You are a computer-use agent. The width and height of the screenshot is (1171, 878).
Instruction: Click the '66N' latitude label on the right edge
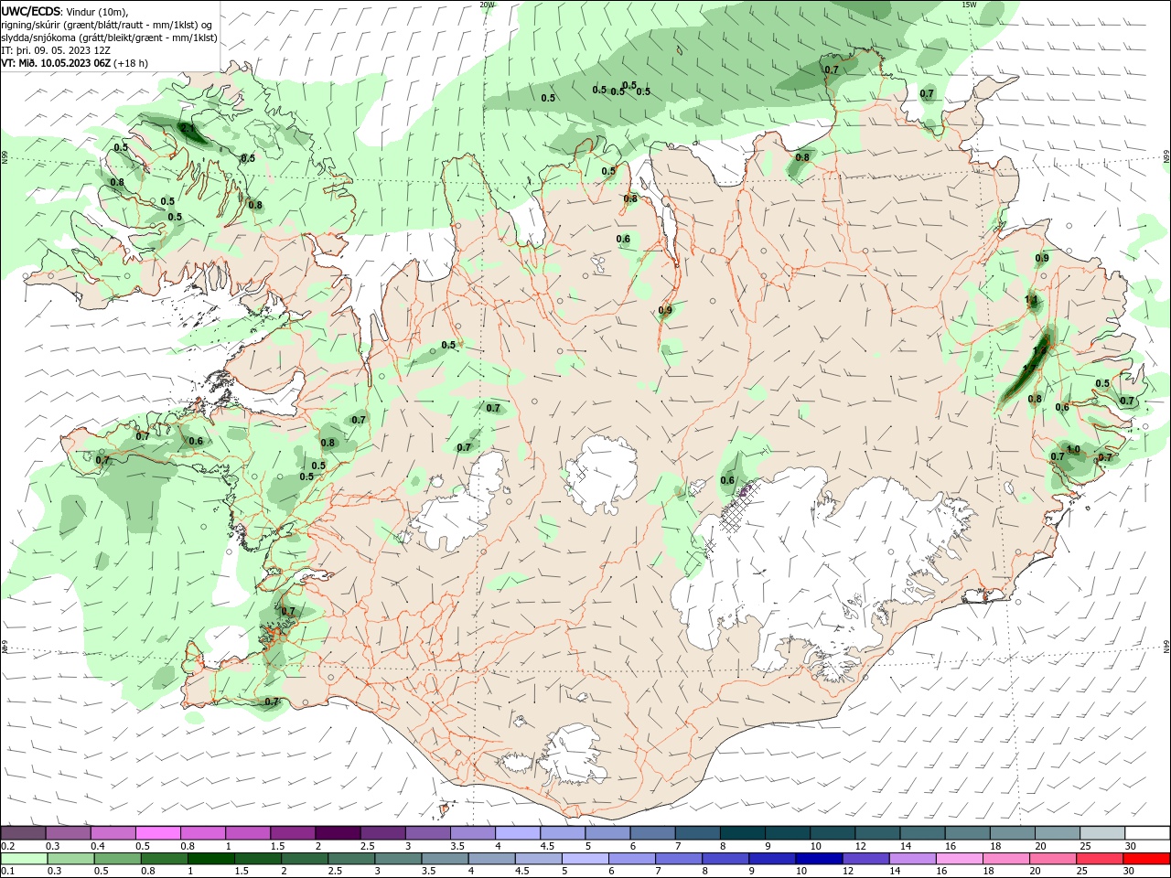1166,157
